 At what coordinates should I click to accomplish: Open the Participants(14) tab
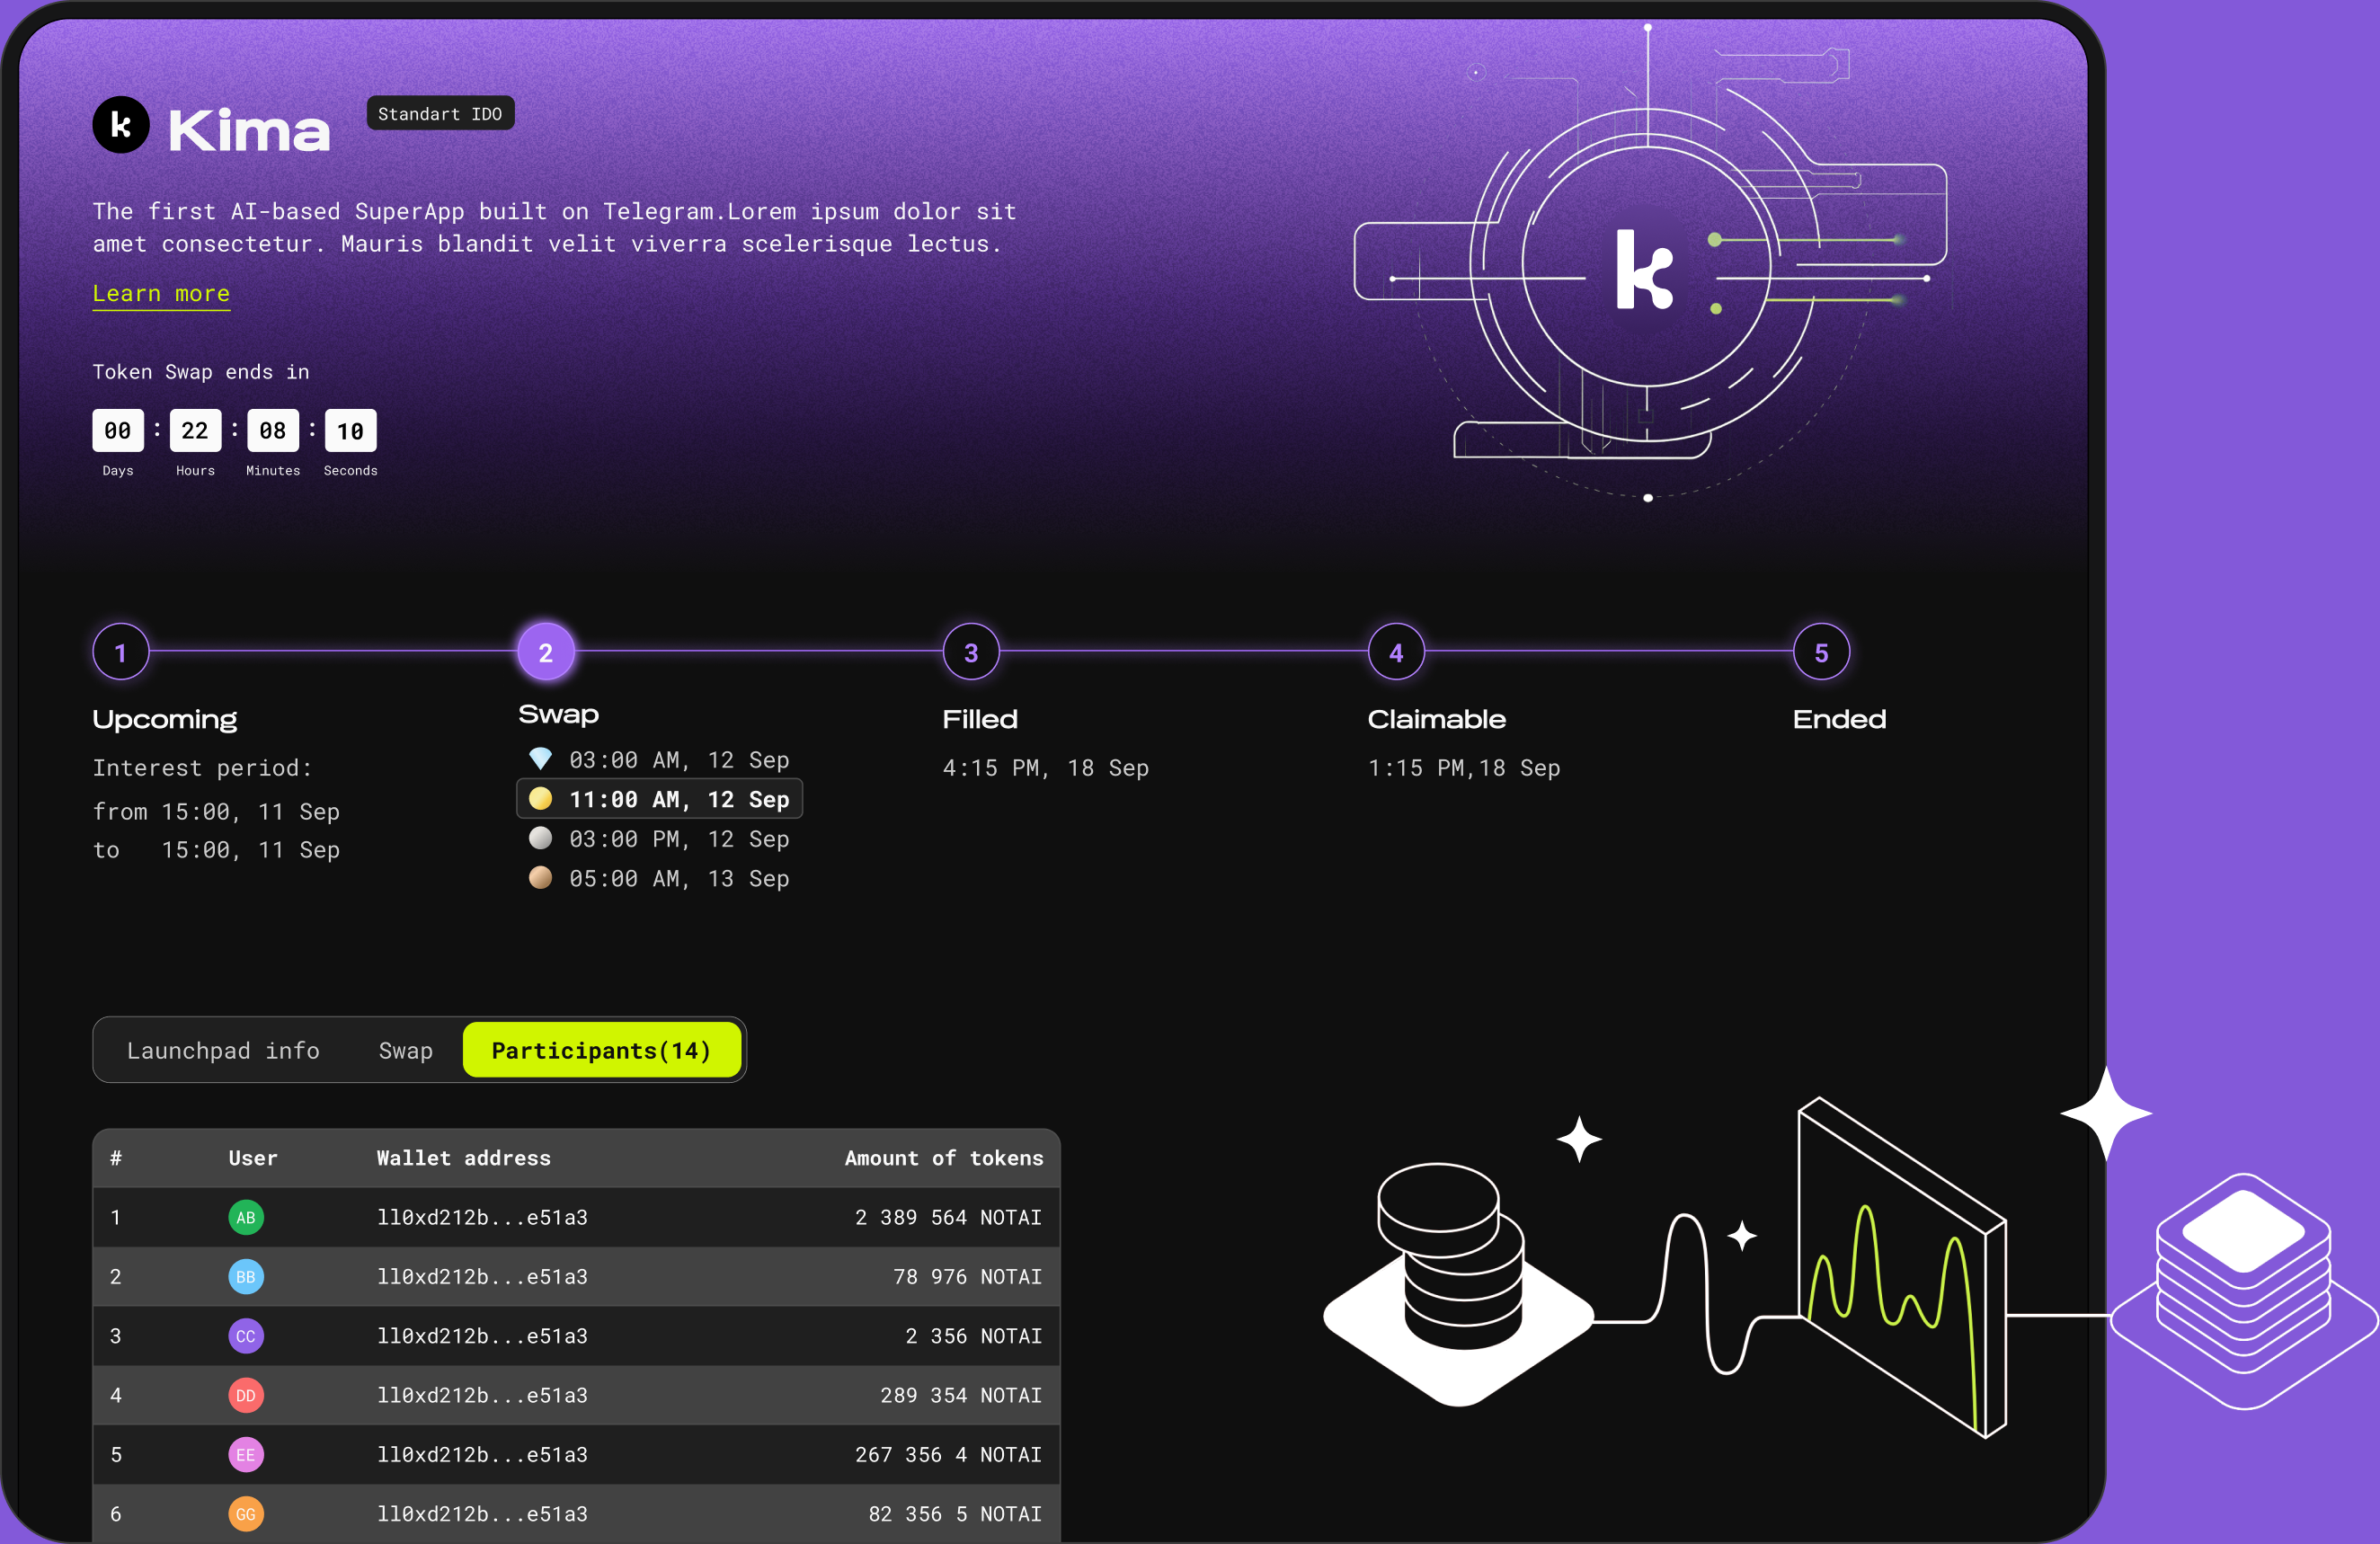click(601, 1050)
